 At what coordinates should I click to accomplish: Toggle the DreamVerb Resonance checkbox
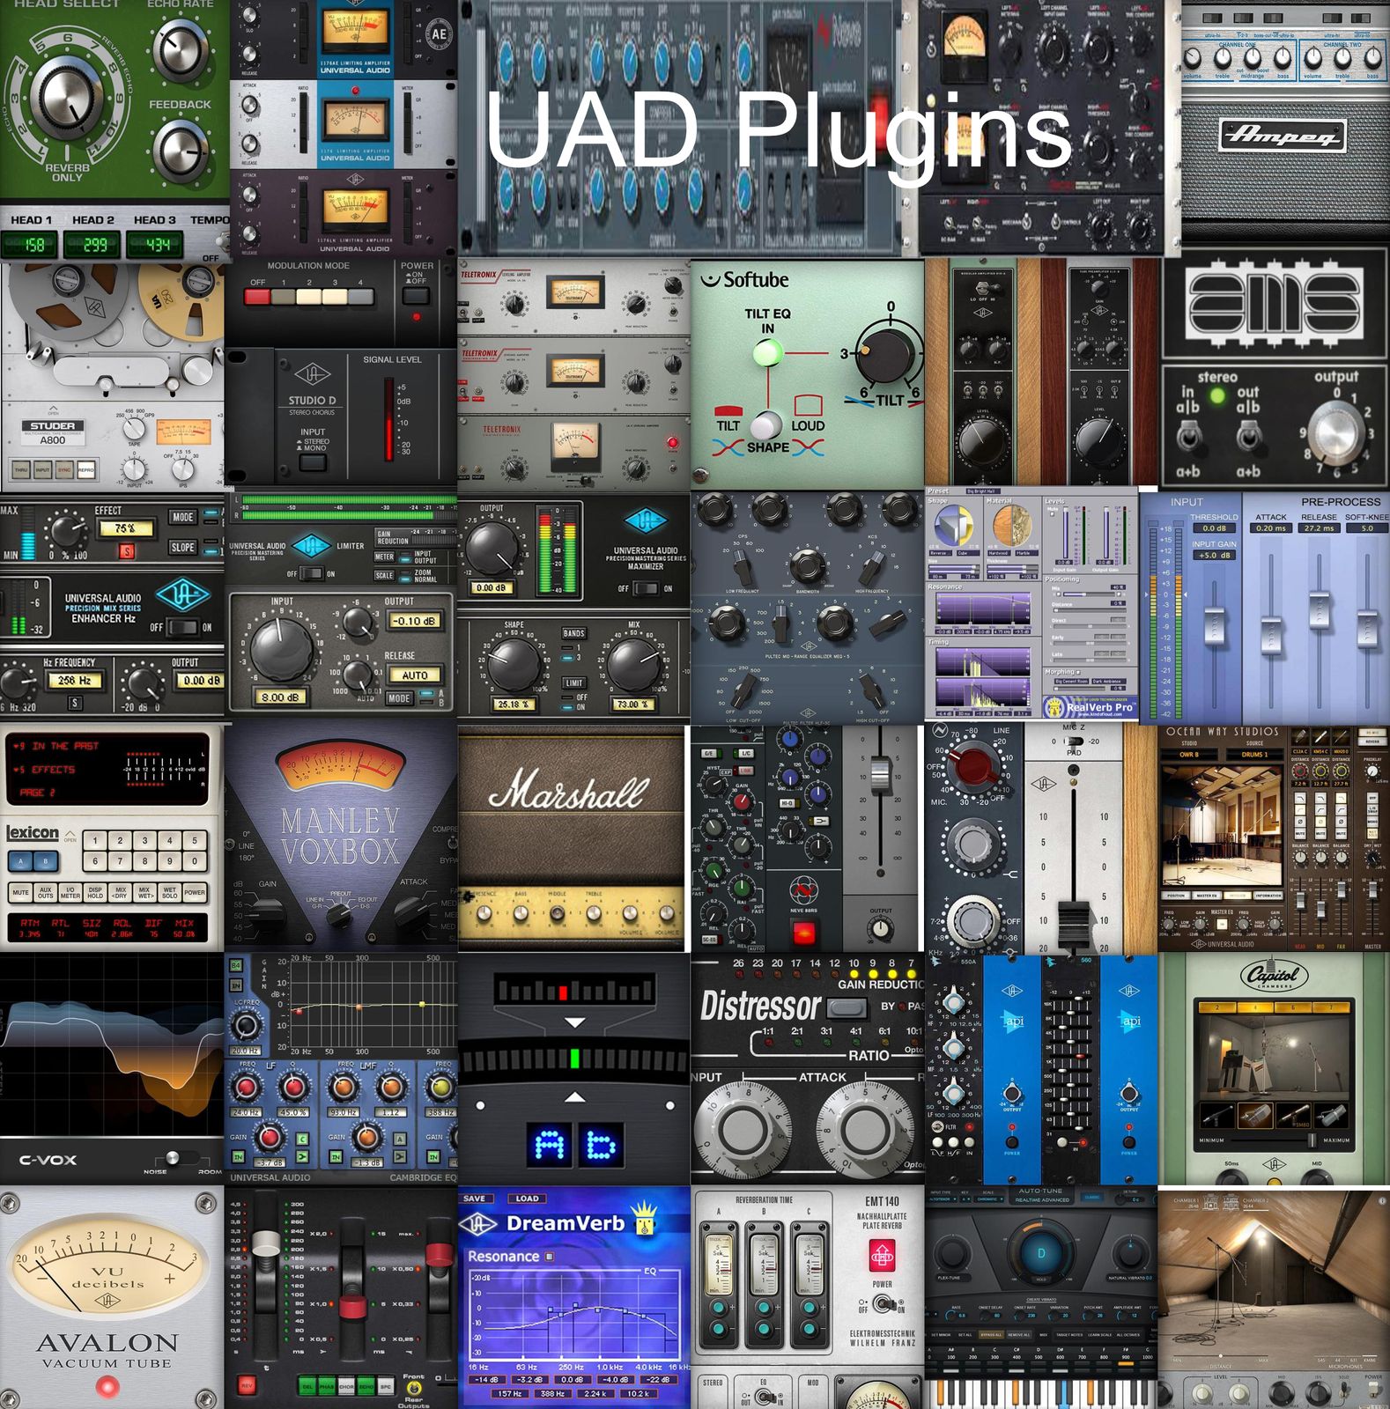(x=550, y=1257)
